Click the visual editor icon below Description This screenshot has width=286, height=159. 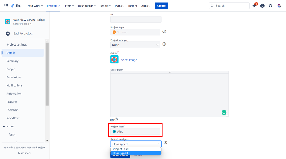tap(112, 120)
